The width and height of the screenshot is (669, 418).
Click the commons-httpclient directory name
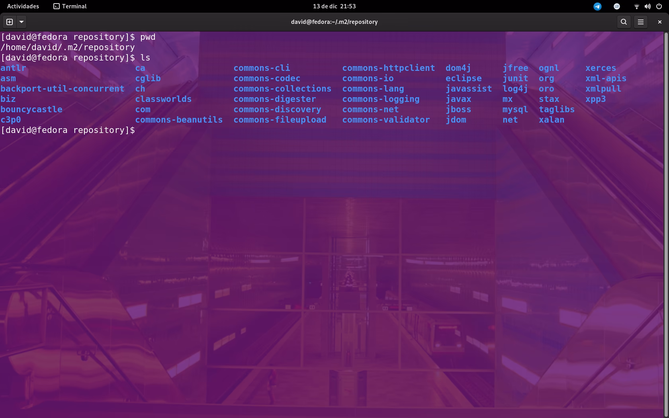click(388, 68)
